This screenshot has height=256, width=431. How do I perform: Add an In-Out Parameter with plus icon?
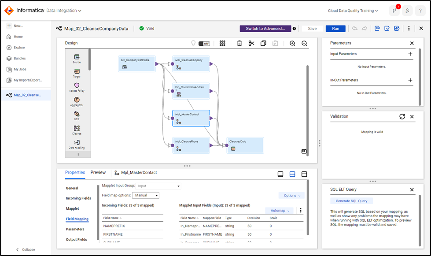[410, 80]
